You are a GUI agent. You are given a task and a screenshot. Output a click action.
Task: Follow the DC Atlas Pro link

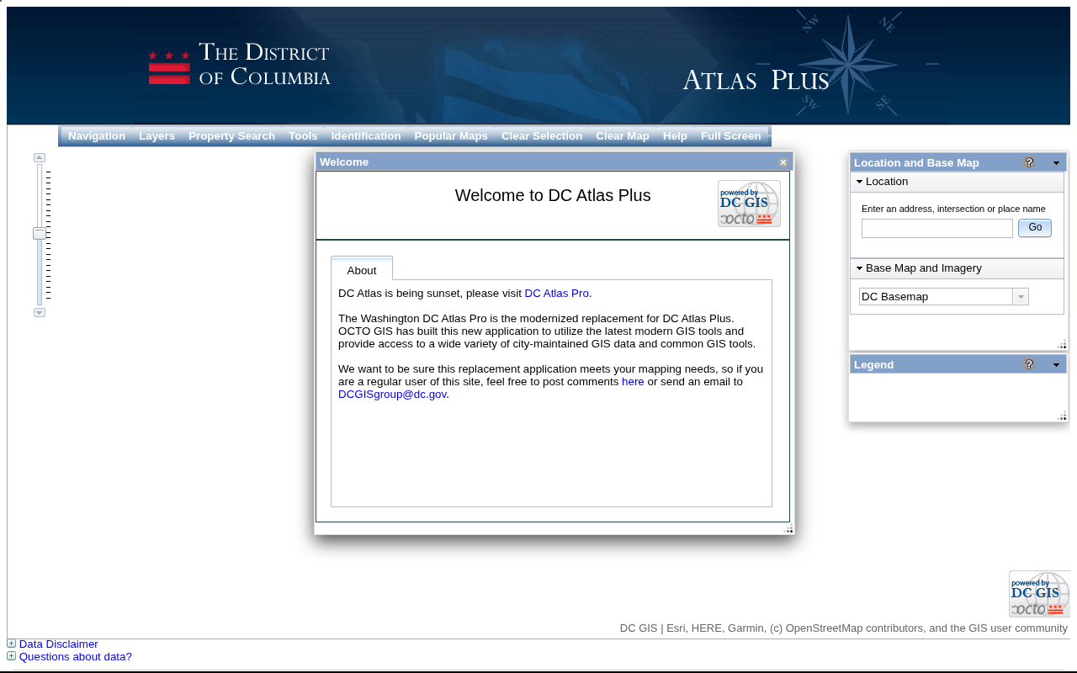557,294
